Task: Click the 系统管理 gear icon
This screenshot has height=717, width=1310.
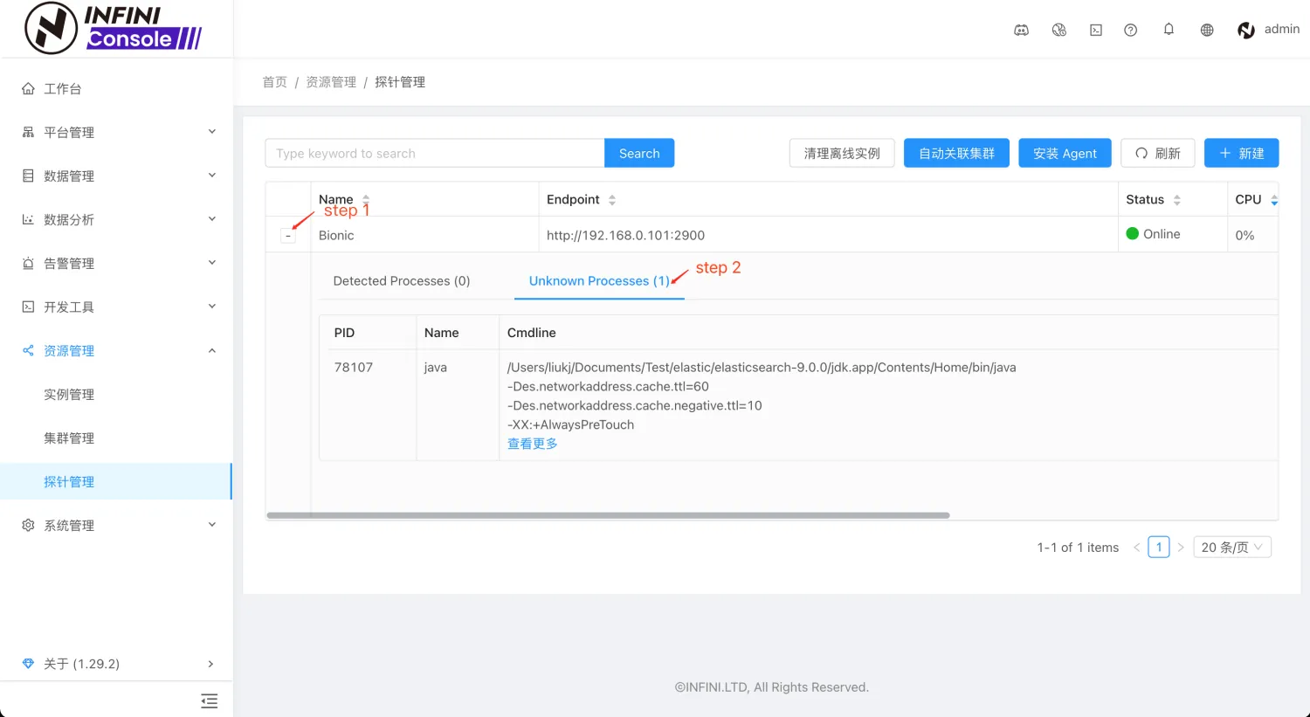Action: tap(28, 525)
